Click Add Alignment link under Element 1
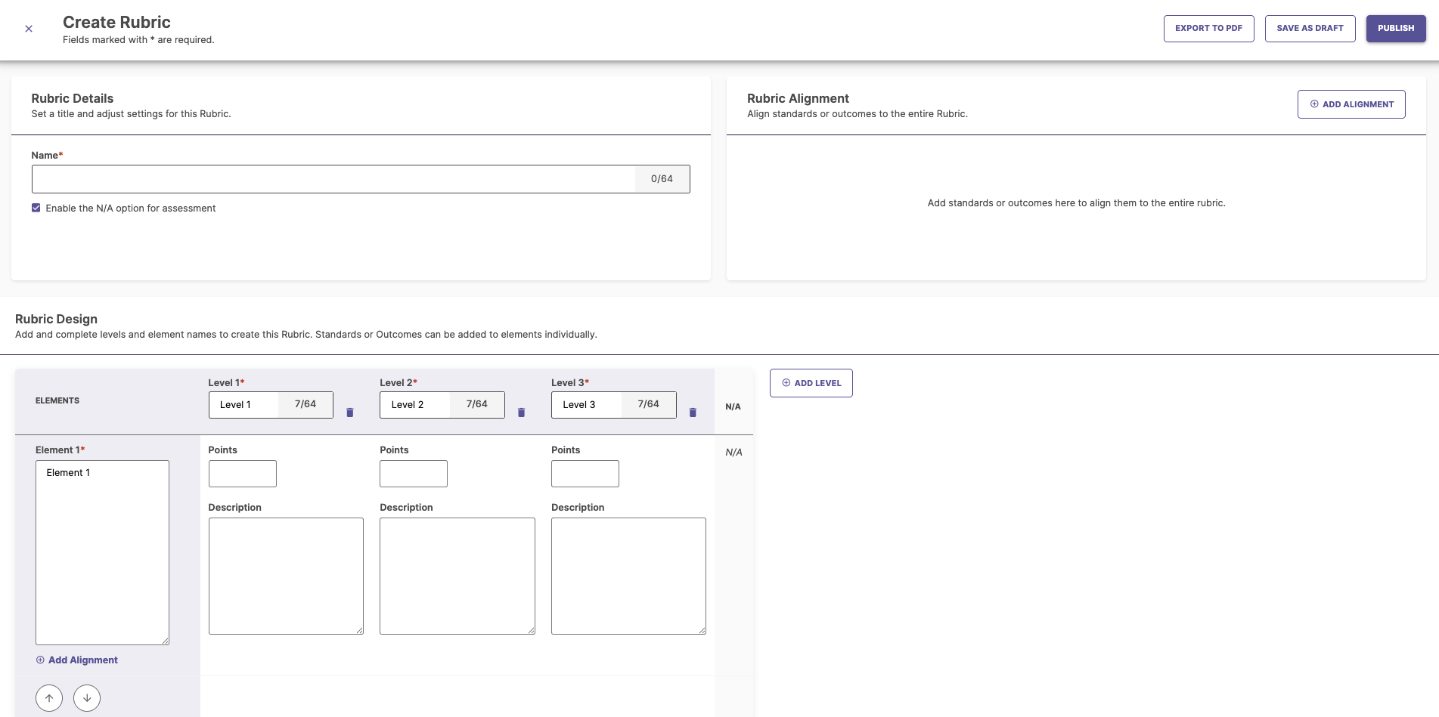Screen dimensions: 1439x717 (77, 660)
